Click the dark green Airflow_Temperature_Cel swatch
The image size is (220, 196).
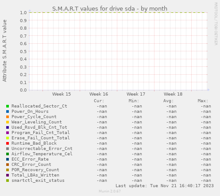(x=8, y=154)
